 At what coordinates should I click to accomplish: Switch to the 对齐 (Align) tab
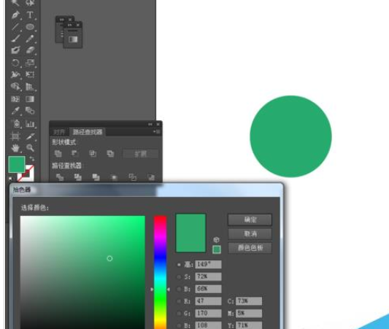59,132
